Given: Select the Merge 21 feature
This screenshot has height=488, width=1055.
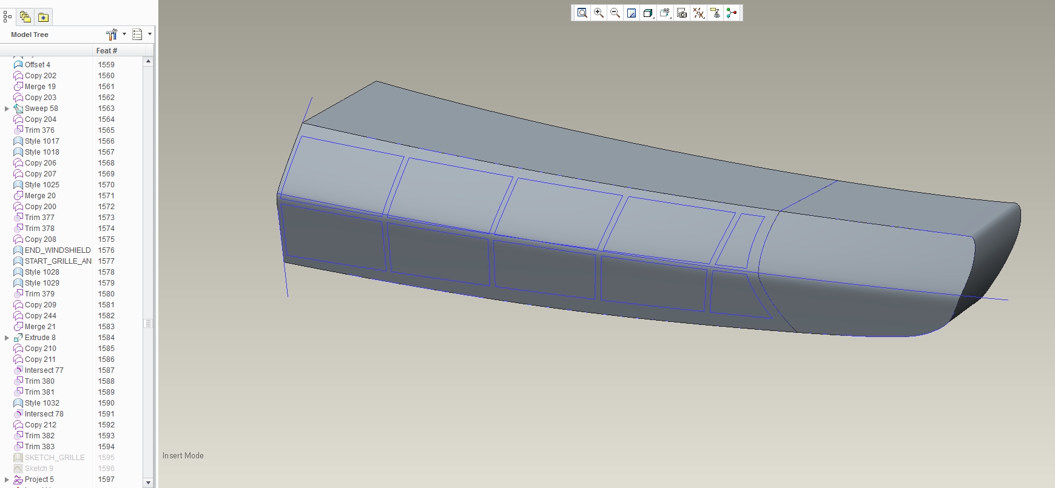Looking at the screenshot, I should click(40, 327).
